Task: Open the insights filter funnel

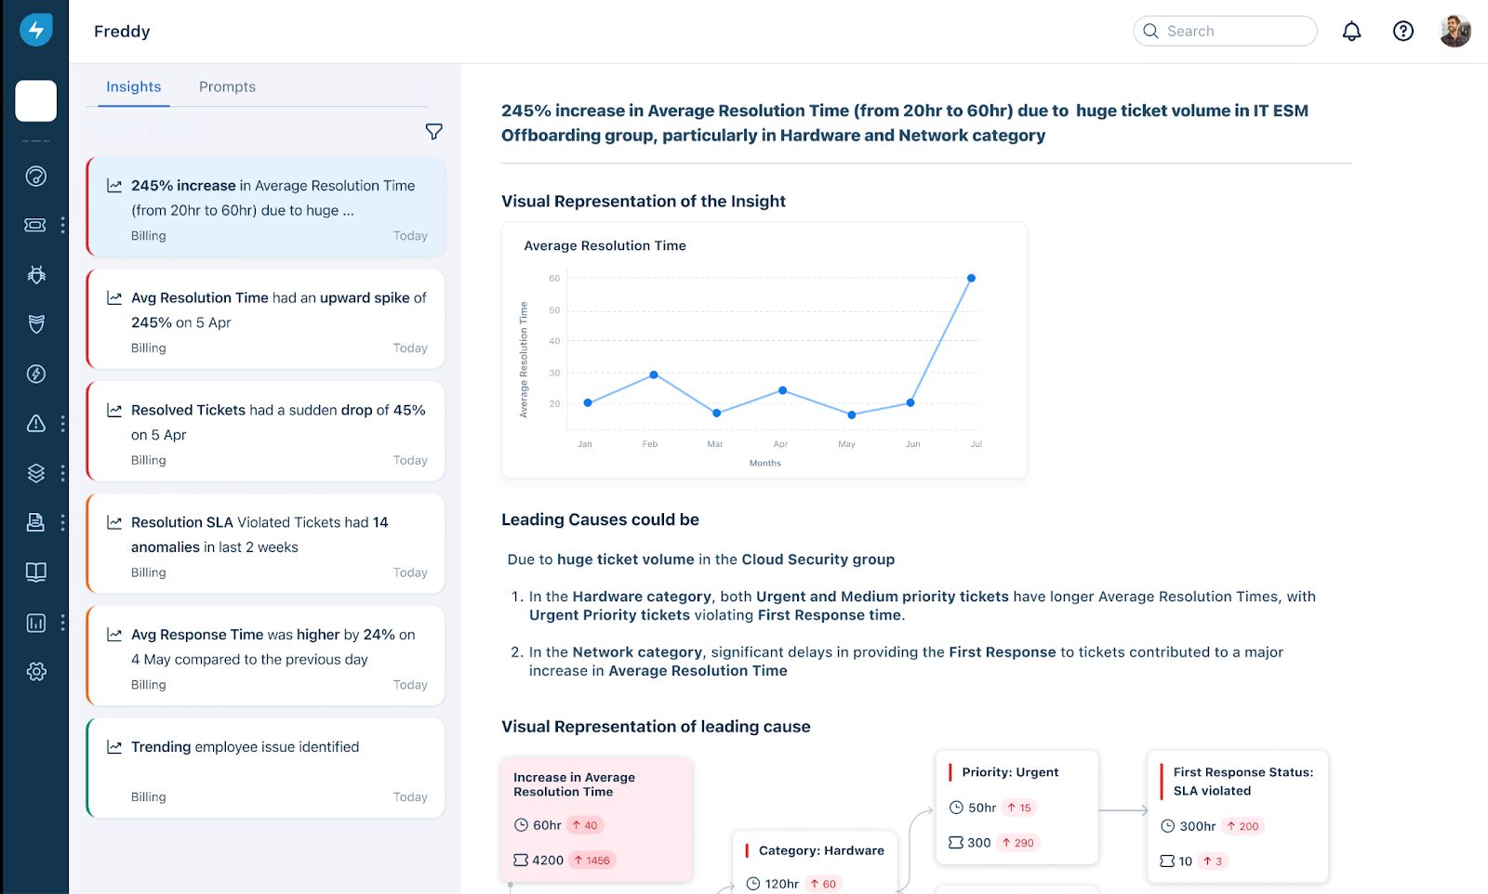Action: click(433, 132)
